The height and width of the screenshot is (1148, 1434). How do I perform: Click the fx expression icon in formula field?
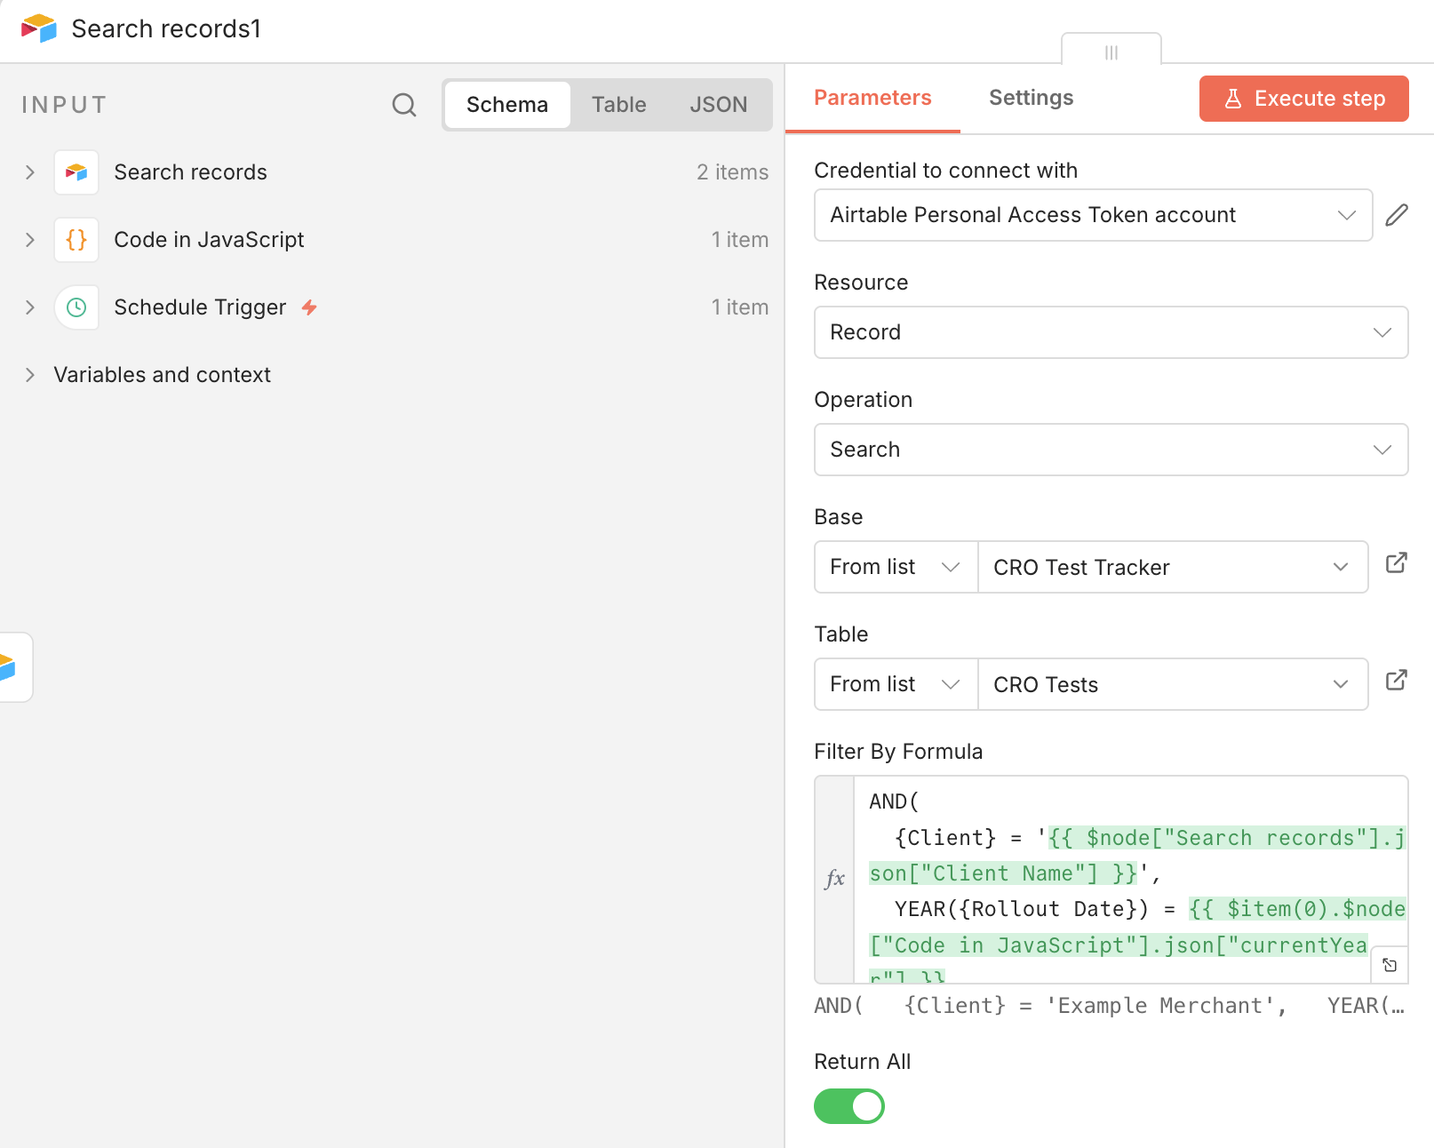pyautogui.click(x=834, y=879)
